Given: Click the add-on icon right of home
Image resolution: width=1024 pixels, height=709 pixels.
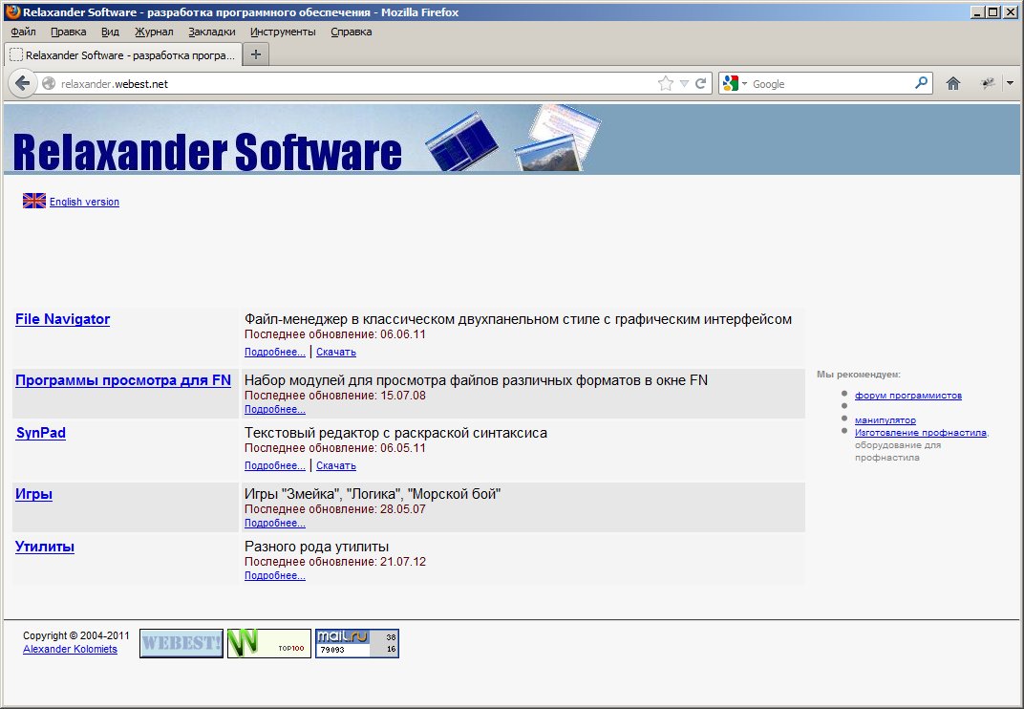Looking at the screenshot, I should [x=988, y=84].
